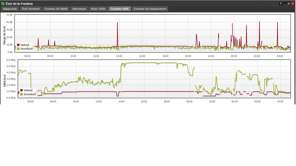Screen dimensions: 296x166
Task: Click Download green swatch in Débit brut legend
Action: (22, 94)
